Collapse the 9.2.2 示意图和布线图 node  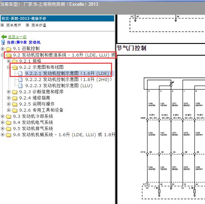point(9,67)
